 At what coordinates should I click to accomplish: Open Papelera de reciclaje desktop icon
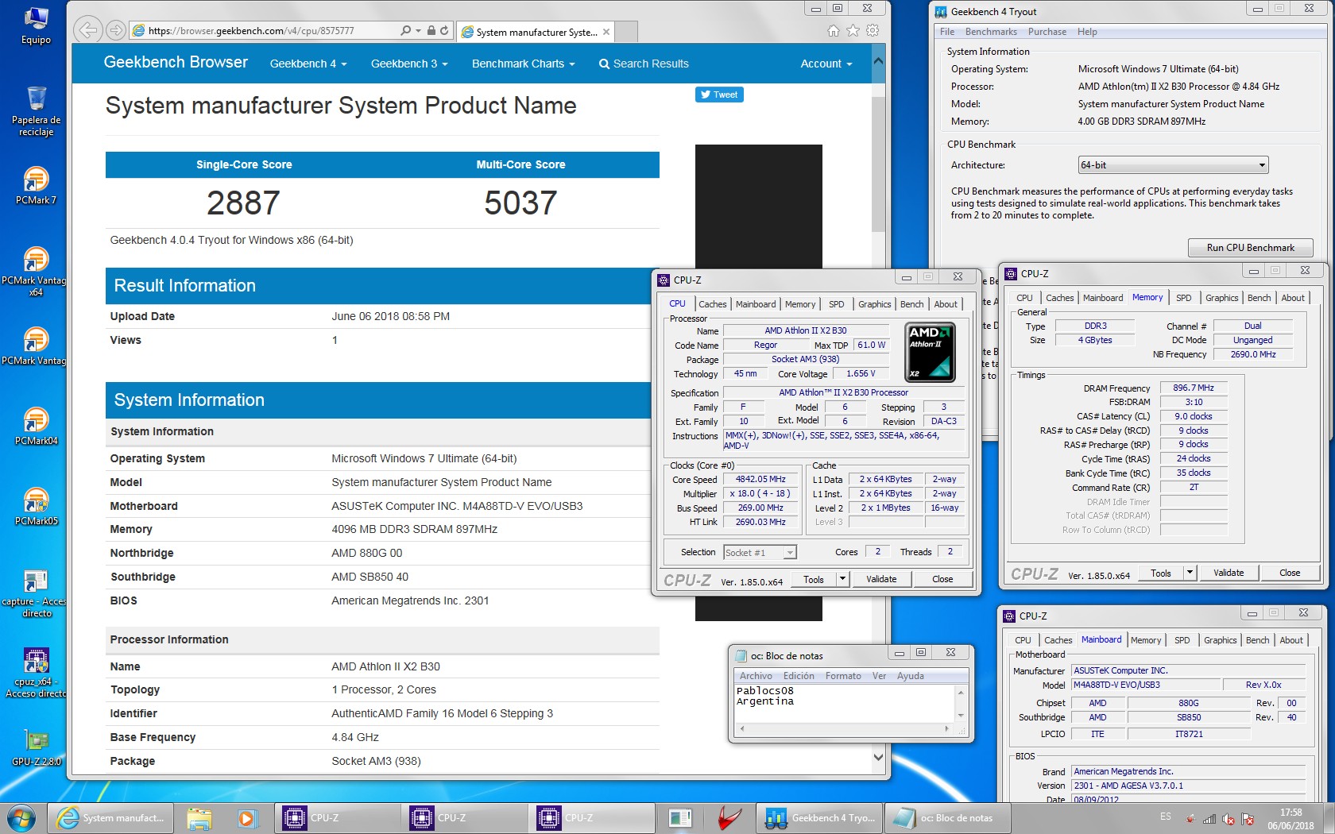[x=36, y=111]
